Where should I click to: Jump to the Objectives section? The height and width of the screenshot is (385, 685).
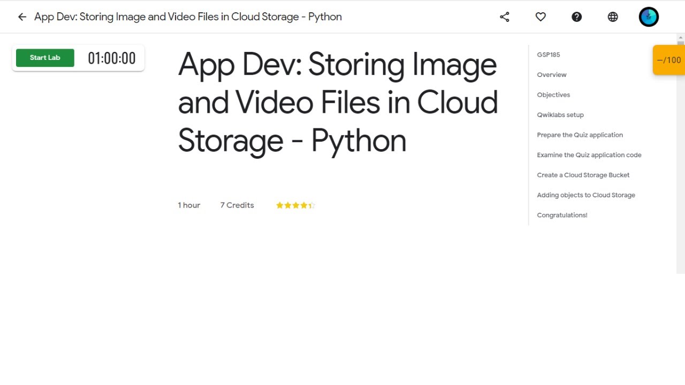point(553,95)
